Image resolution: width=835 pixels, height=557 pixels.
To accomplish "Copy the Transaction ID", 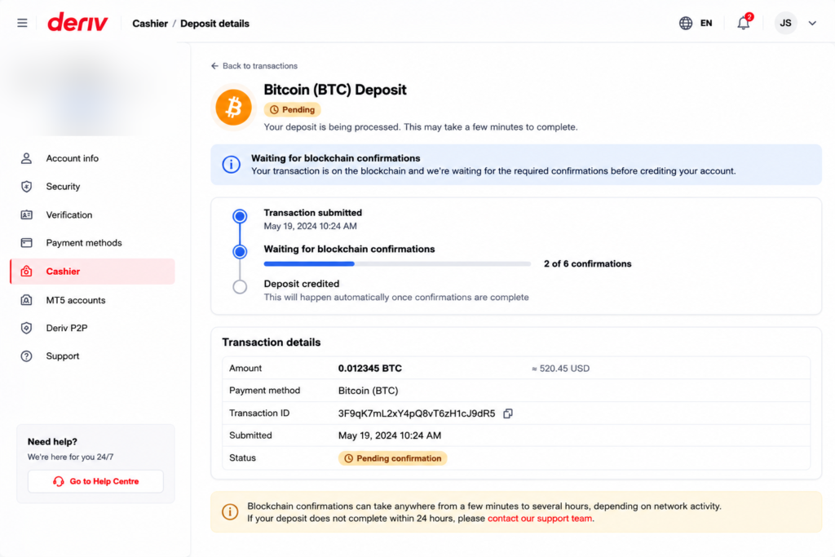I will pos(508,413).
